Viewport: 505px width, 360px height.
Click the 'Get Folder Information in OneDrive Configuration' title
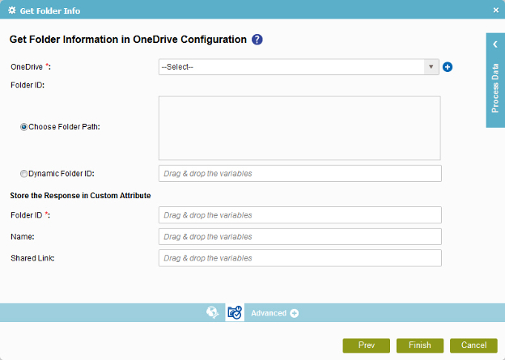[128, 40]
